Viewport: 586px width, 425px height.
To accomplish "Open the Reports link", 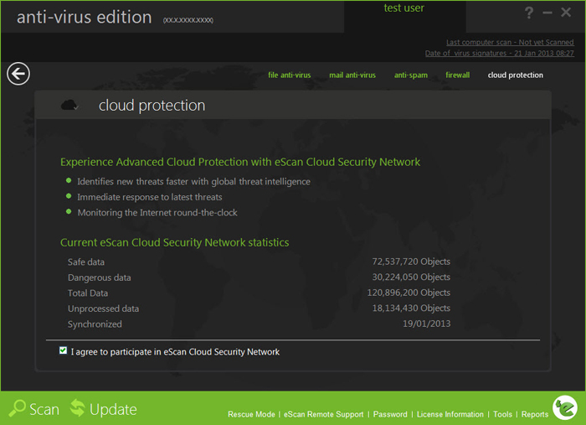I will coord(535,414).
